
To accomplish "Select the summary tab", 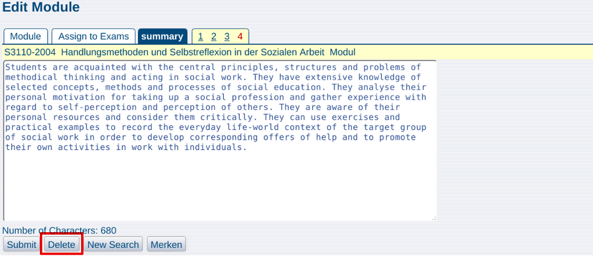I will 162,36.
